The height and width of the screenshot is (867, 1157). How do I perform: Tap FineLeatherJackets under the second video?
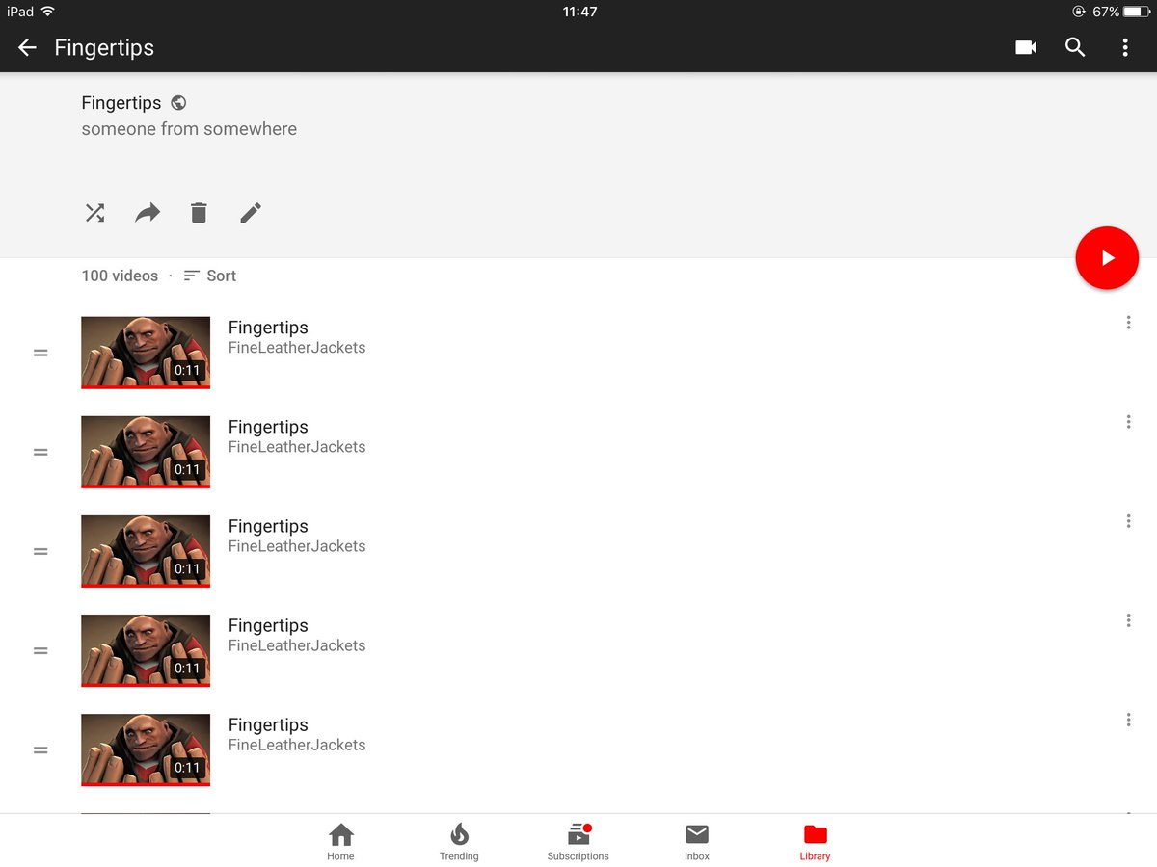(x=297, y=447)
